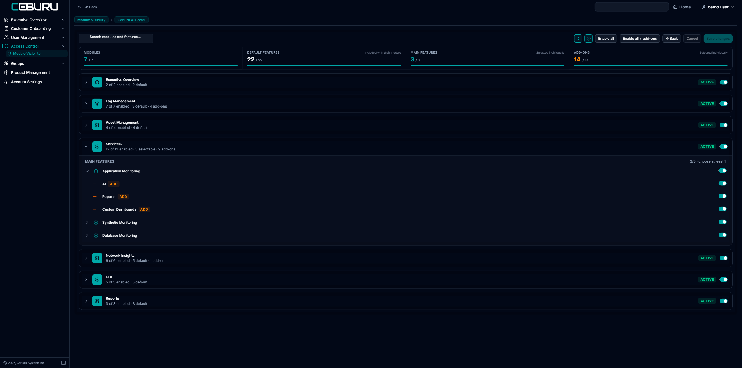
Task: Select Module Visibility sidebar sub-item
Action: tap(36, 54)
